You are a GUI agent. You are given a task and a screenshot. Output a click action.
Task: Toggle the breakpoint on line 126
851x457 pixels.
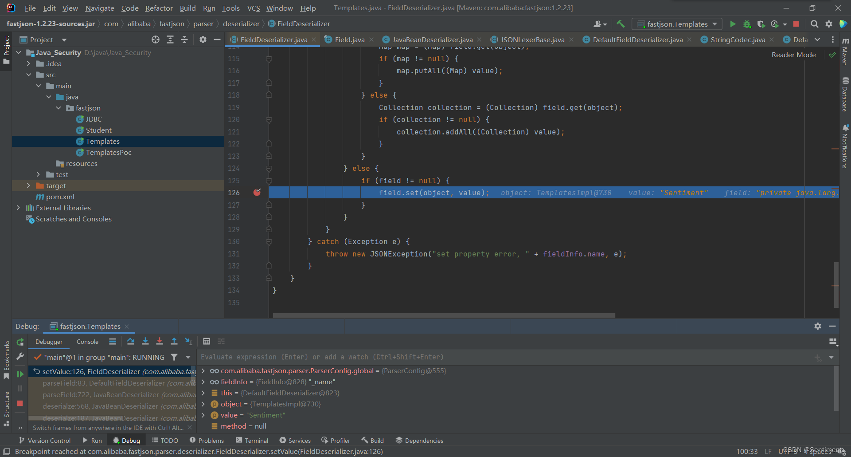coord(257,193)
